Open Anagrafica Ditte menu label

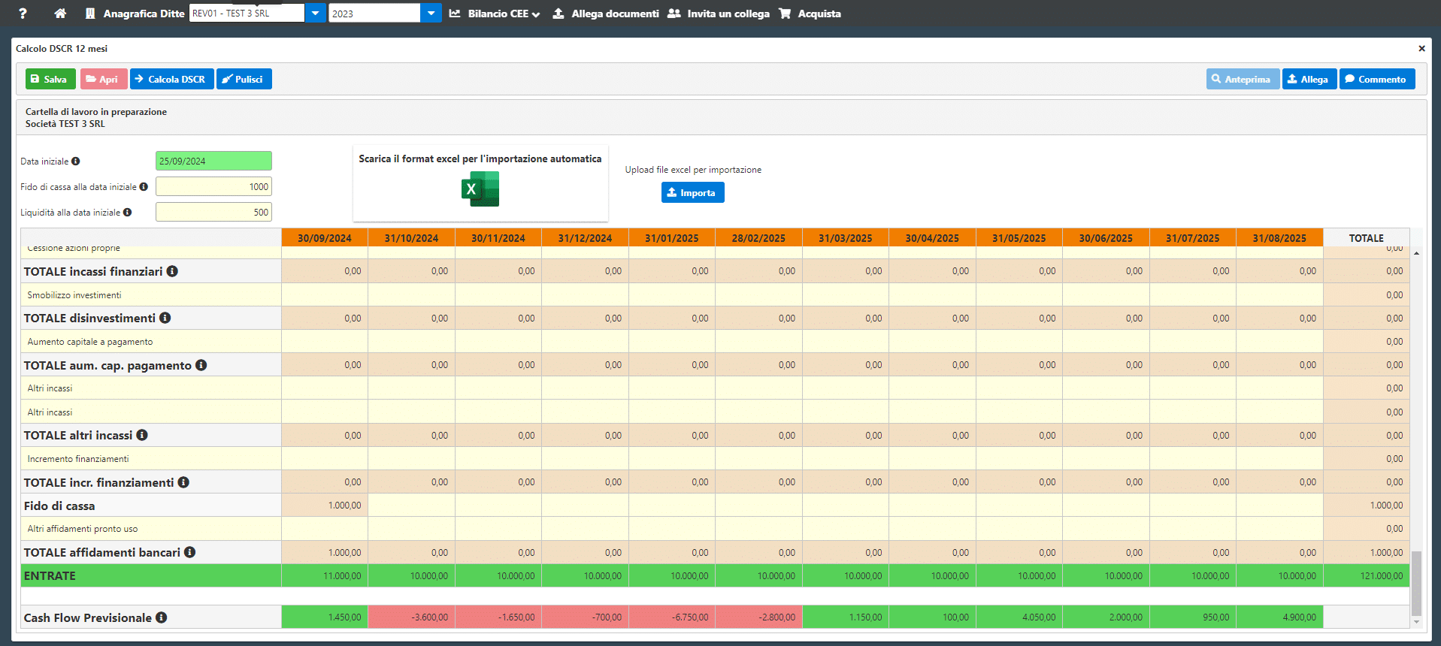click(x=144, y=14)
